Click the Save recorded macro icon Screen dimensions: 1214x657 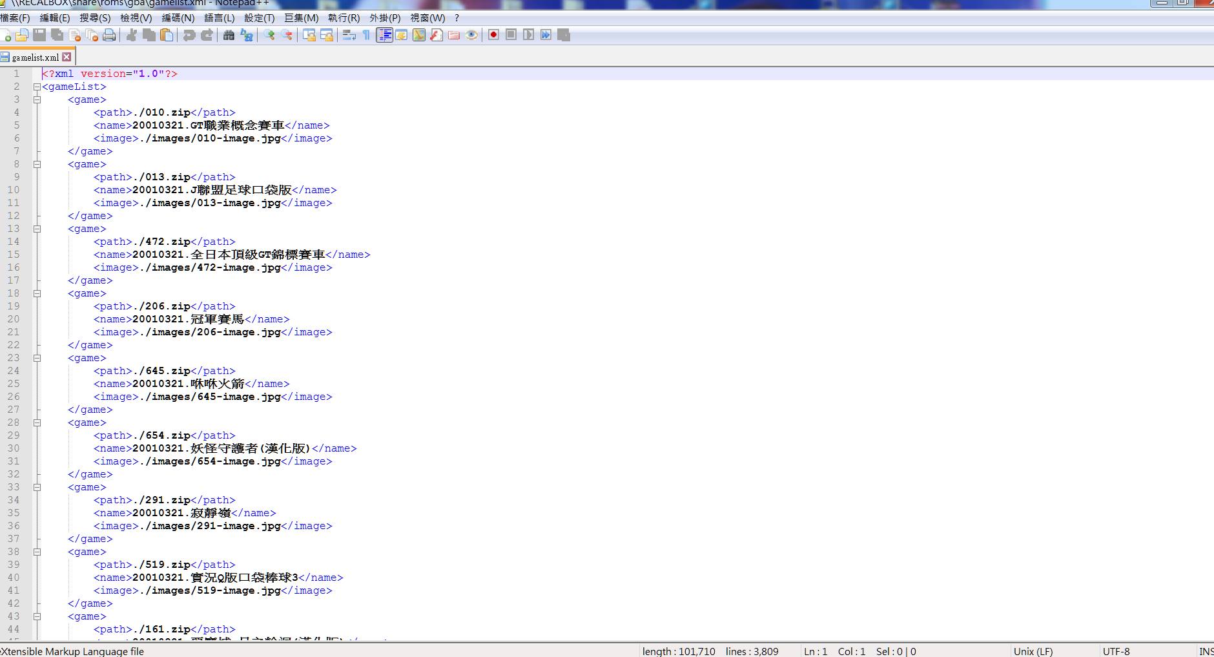[564, 35]
